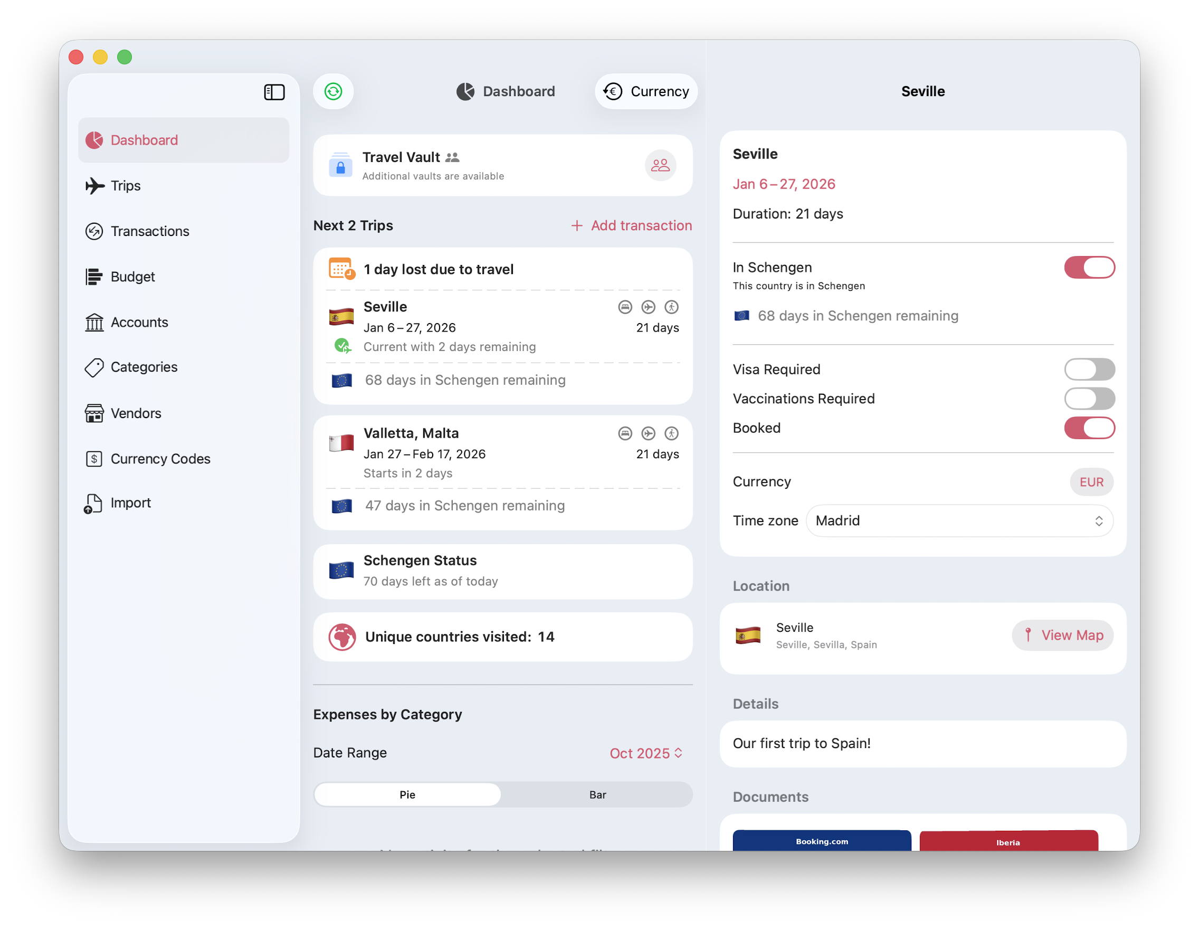Image resolution: width=1199 pixels, height=929 pixels.
Task: Switch chart to the Bar segment
Action: click(x=597, y=794)
